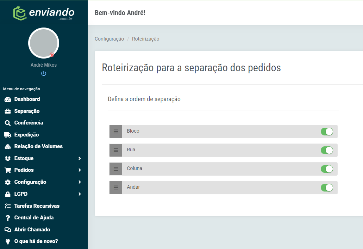The width and height of the screenshot is (363, 249).
Task: Click the Expedição truck icon
Action: (8, 135)
